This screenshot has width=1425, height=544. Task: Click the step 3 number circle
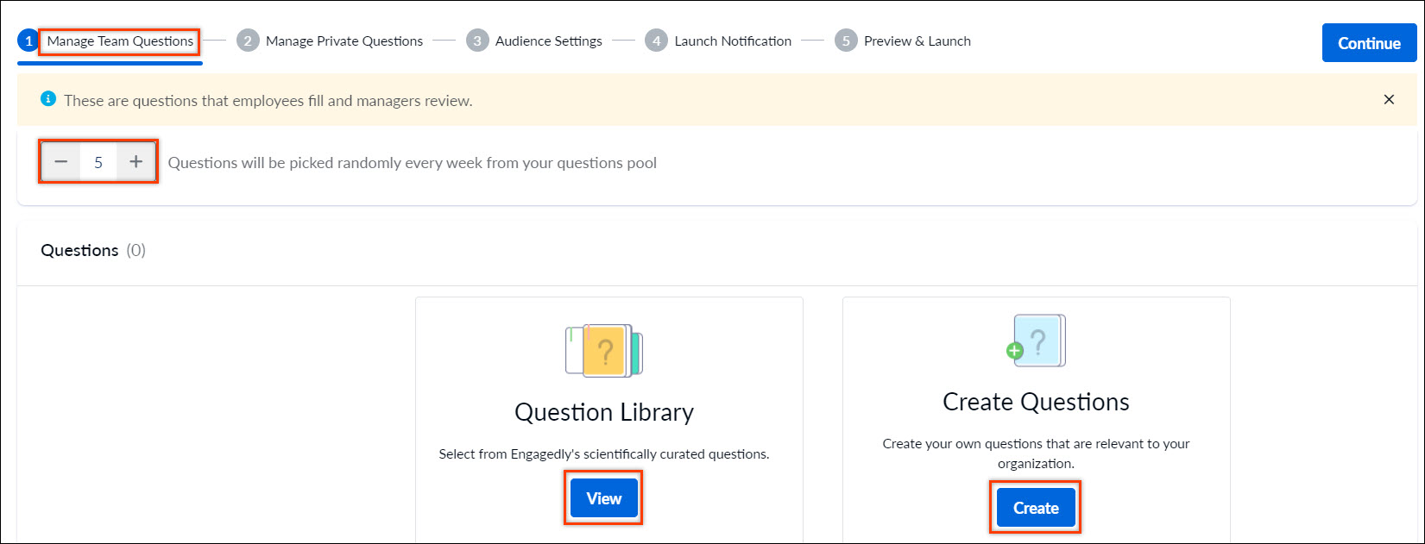[x=477, y=41]
